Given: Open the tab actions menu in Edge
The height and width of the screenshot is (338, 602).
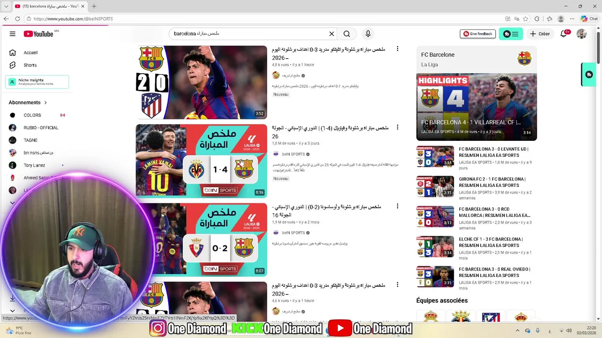Looking at the screenshot, I should tap(7, 6).
